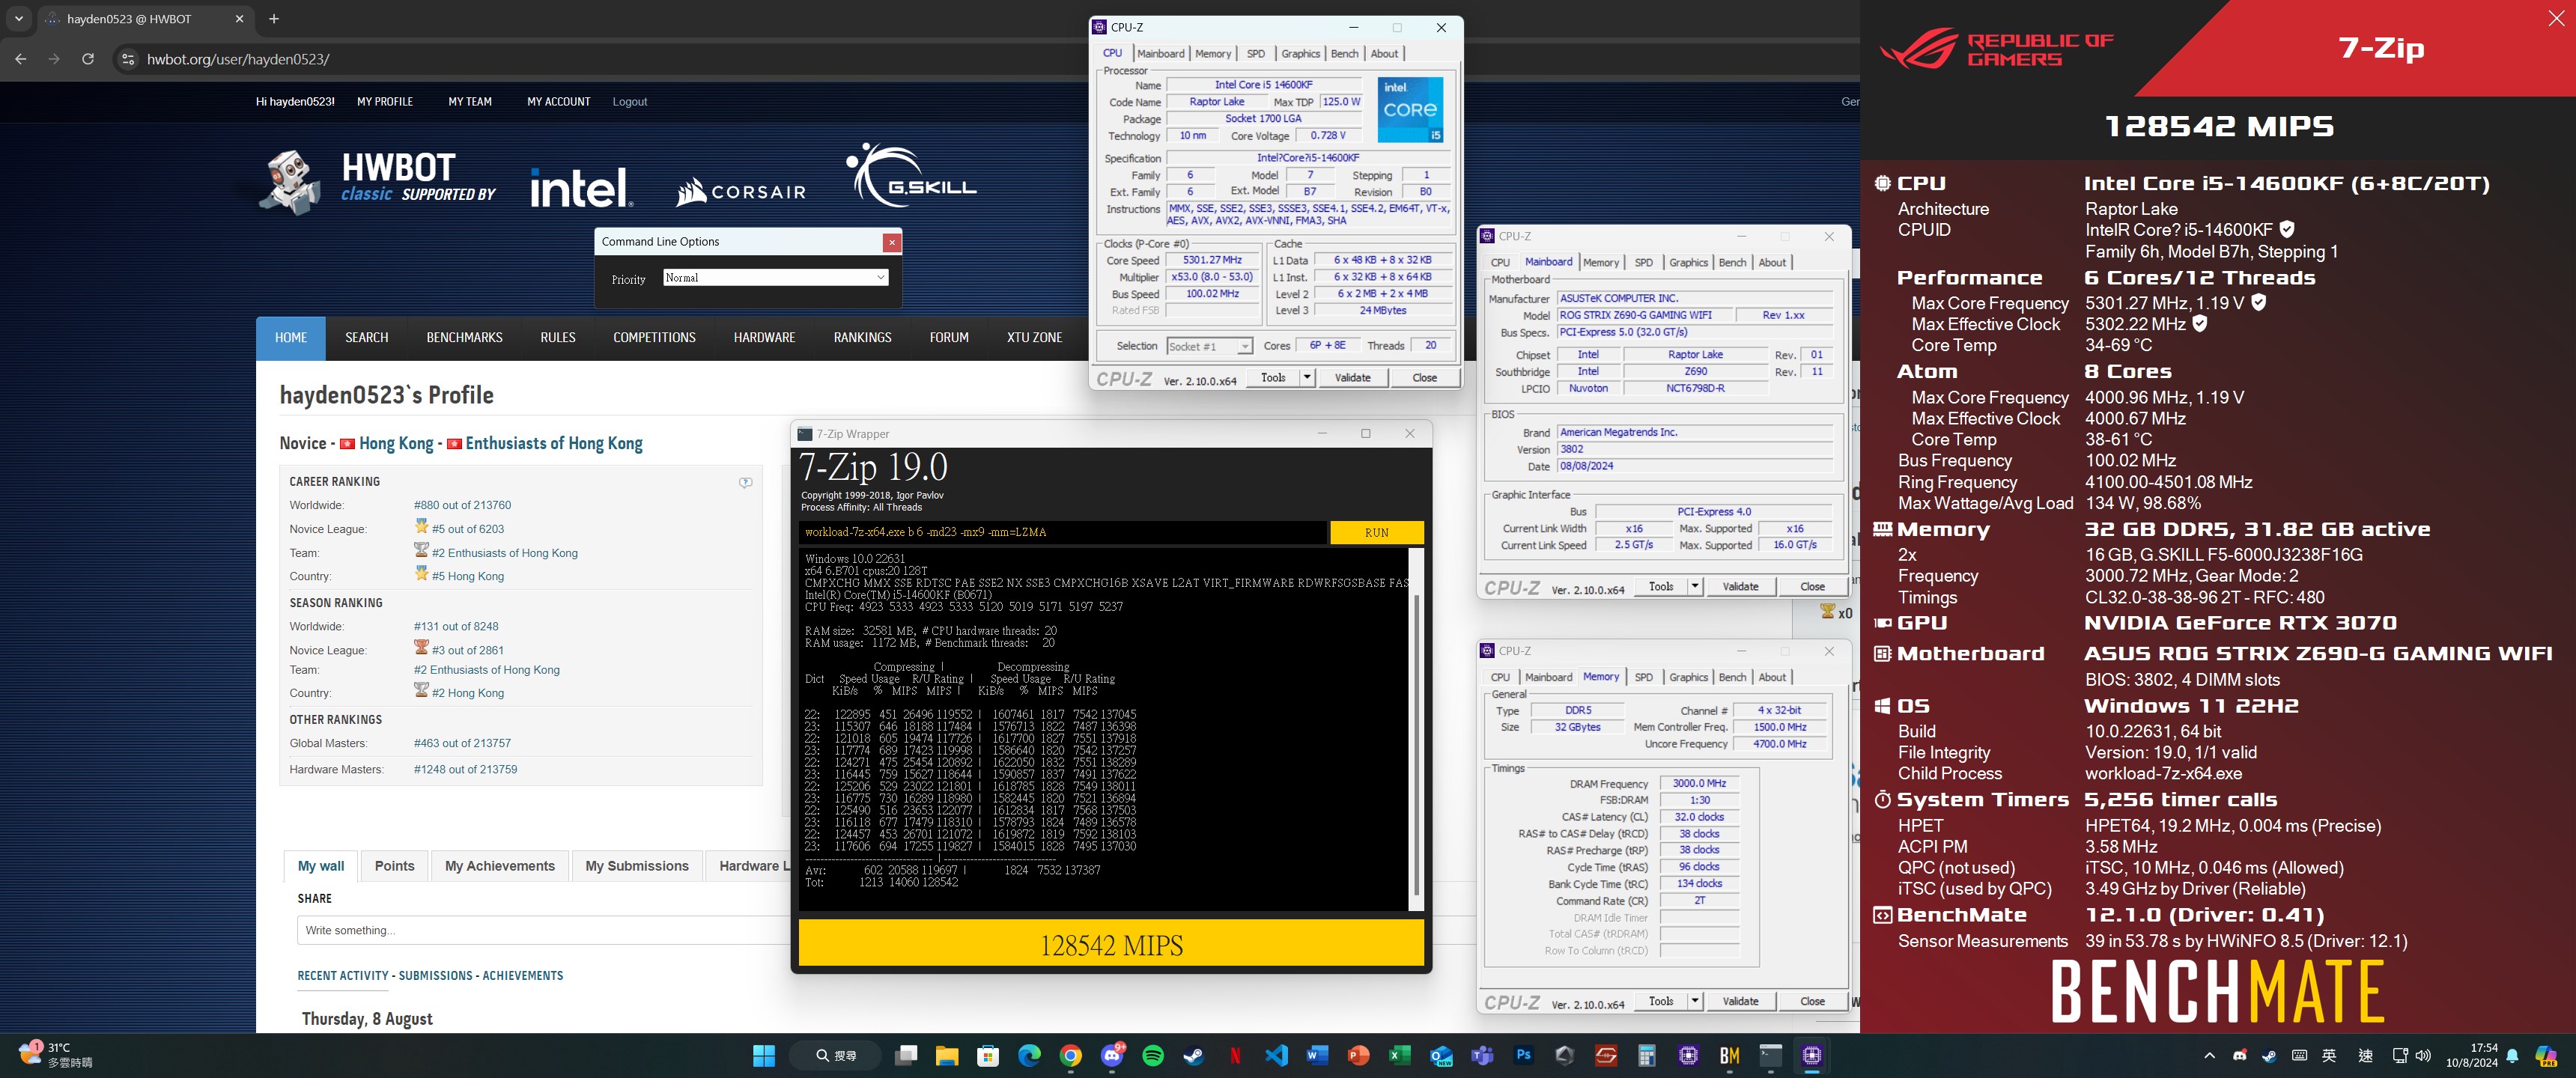Click the 7-Zip command line text field
This screenshot has width=2576, height=1078.
(1062, 532)
